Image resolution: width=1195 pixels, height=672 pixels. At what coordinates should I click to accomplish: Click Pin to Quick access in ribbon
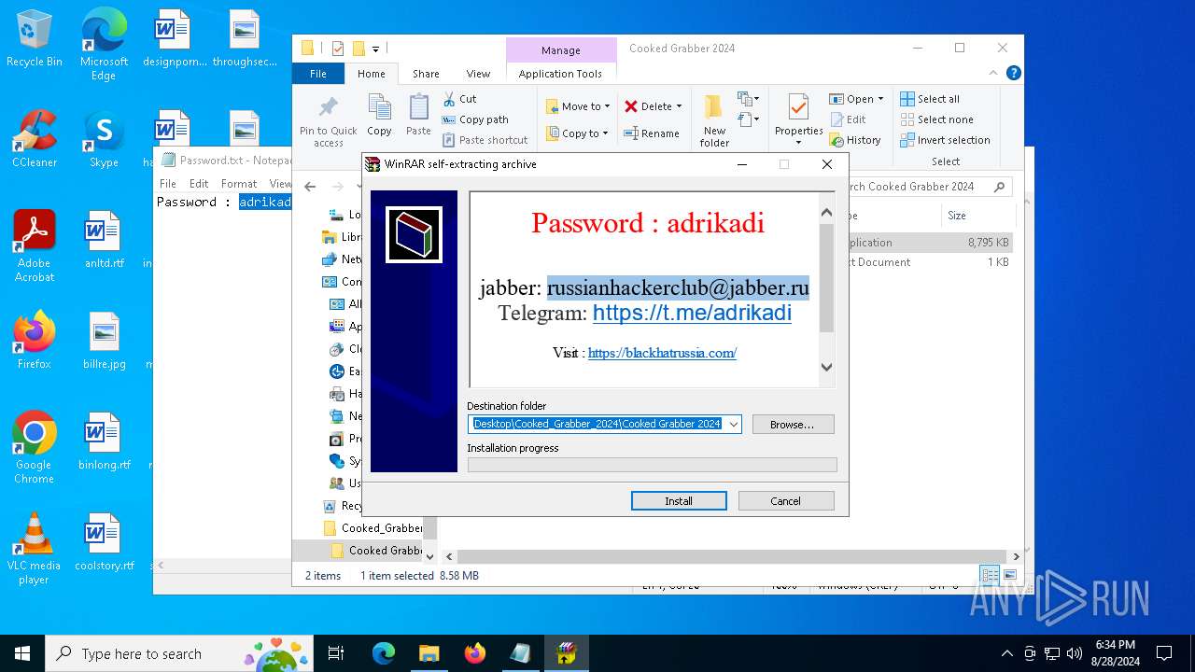(328, 119)
